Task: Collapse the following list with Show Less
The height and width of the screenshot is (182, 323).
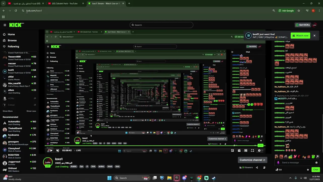Action: tap(31, 111)
